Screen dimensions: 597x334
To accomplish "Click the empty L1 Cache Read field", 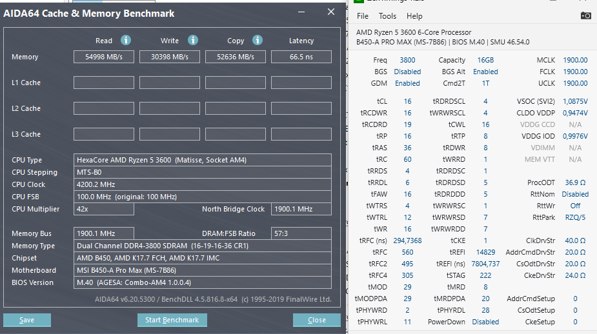I will [x=103, y=83].
